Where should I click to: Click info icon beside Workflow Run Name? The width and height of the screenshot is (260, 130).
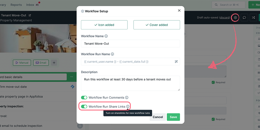point(112,54)
